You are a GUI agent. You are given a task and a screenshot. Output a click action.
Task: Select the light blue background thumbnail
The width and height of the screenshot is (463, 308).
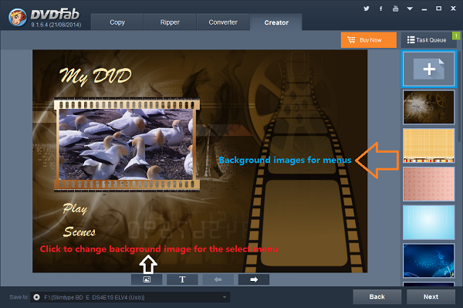pos(429,222)
